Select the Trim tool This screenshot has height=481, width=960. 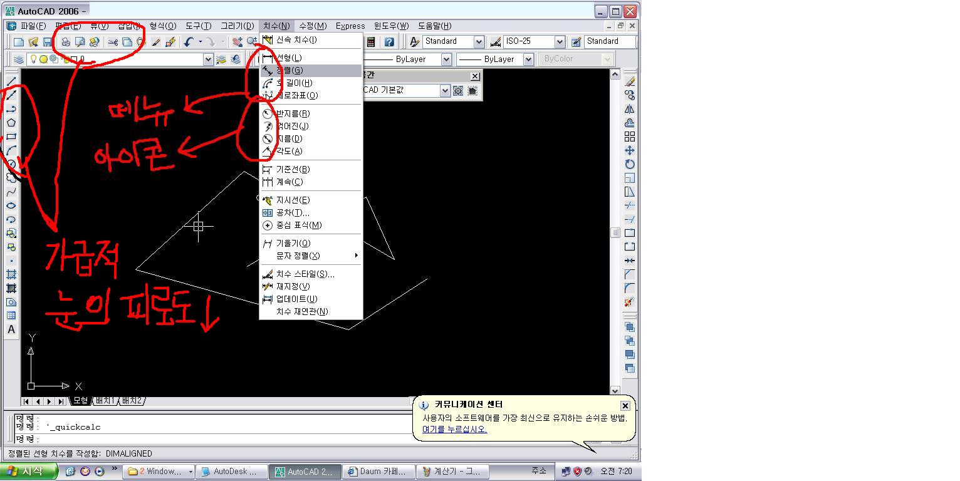[x=630, y=205]
